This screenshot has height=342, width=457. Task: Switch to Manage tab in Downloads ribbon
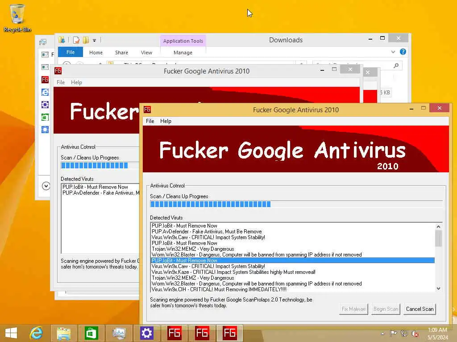[183, 53]
